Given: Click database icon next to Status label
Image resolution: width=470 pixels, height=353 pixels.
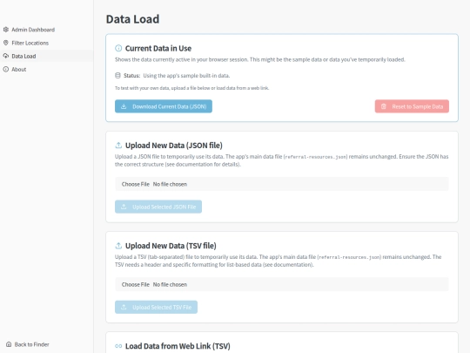Looking at the screenshot, I should 117,75.
